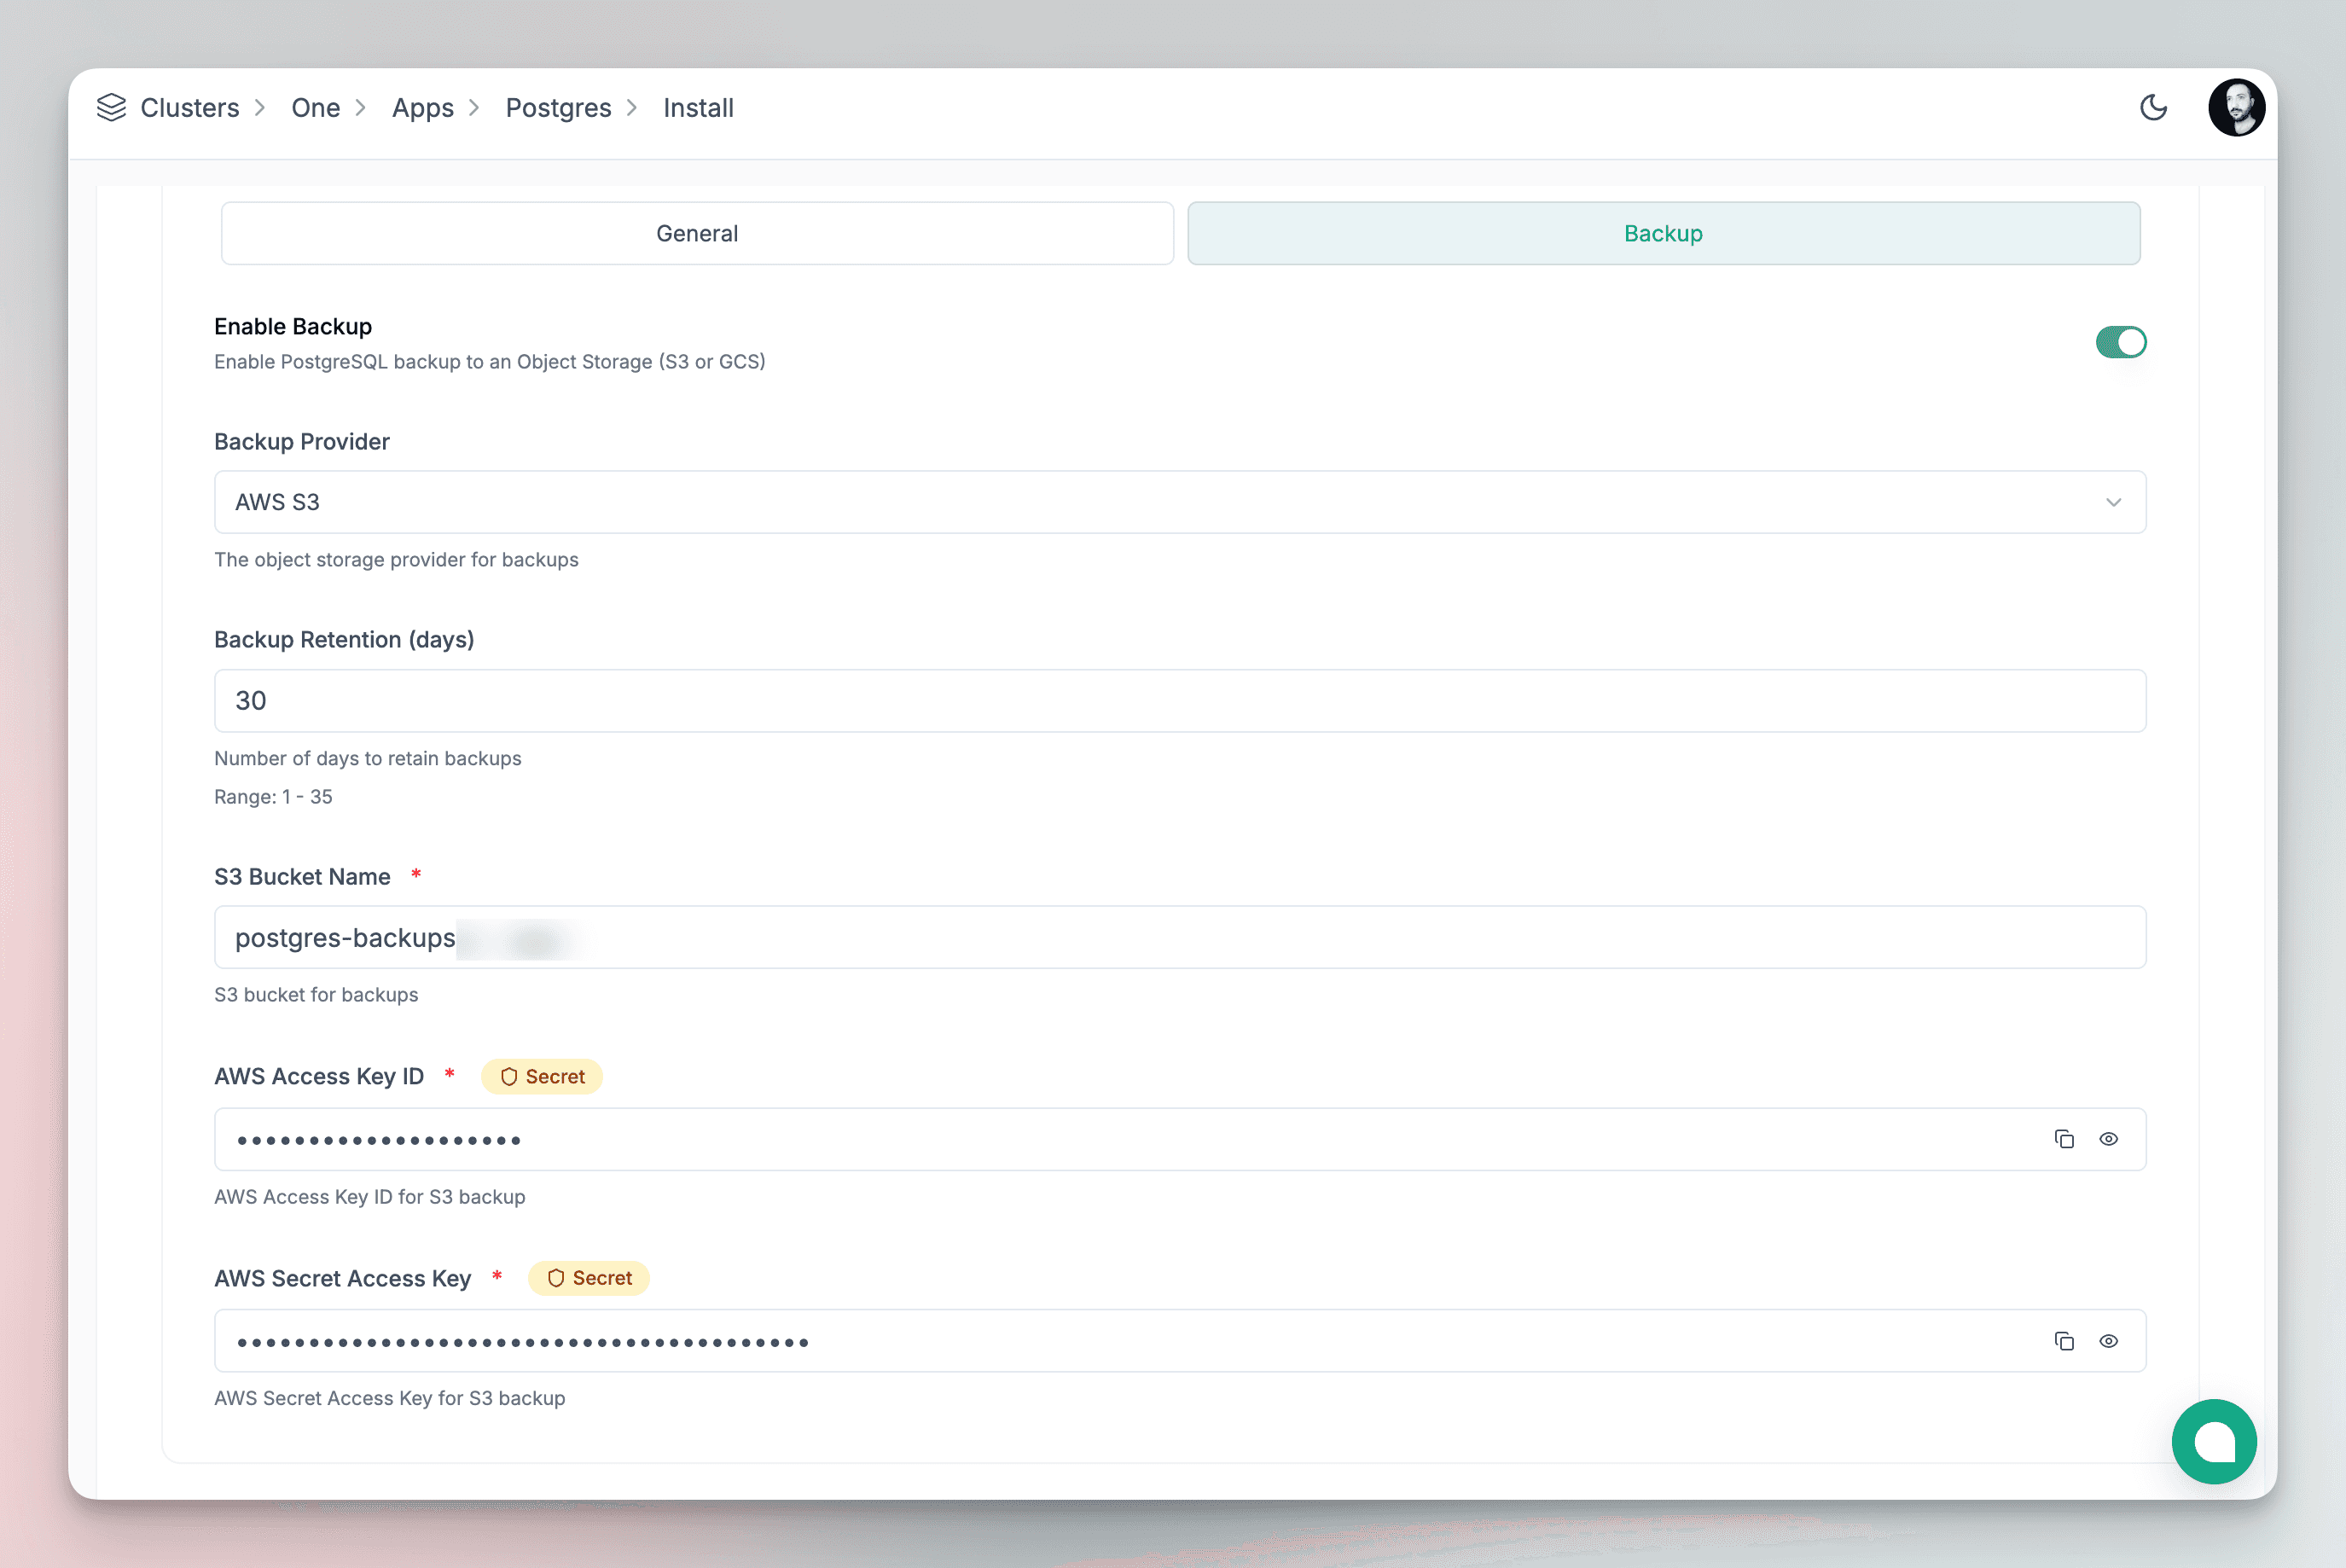Click the 'Range: 1 - 35' hint text

click(x=273, y=797)
